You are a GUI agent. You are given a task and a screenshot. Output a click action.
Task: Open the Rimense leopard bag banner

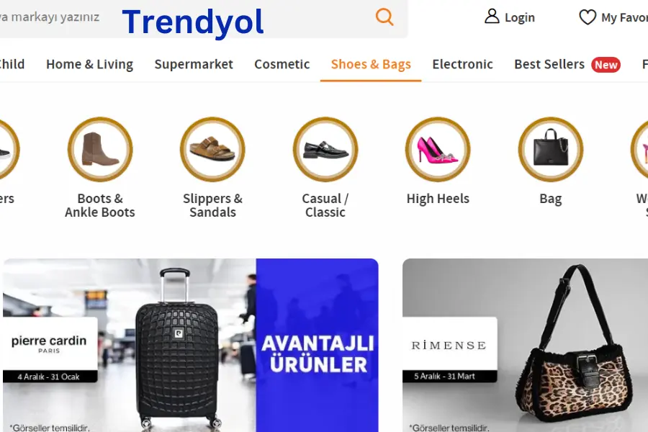526,345
